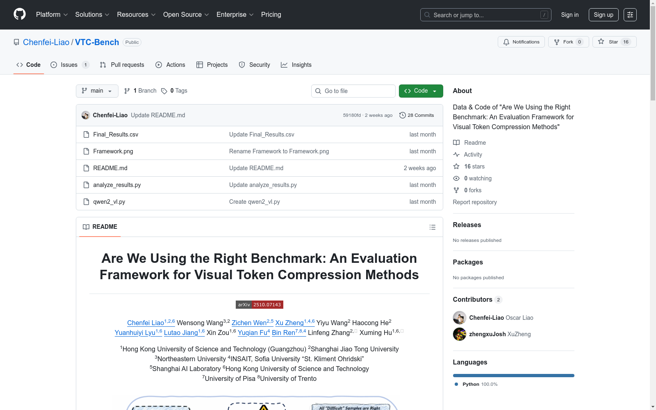This screenshot has width=656, height=410.
Task: Open the main branch selector dropdown
Action: coord(97,91)
